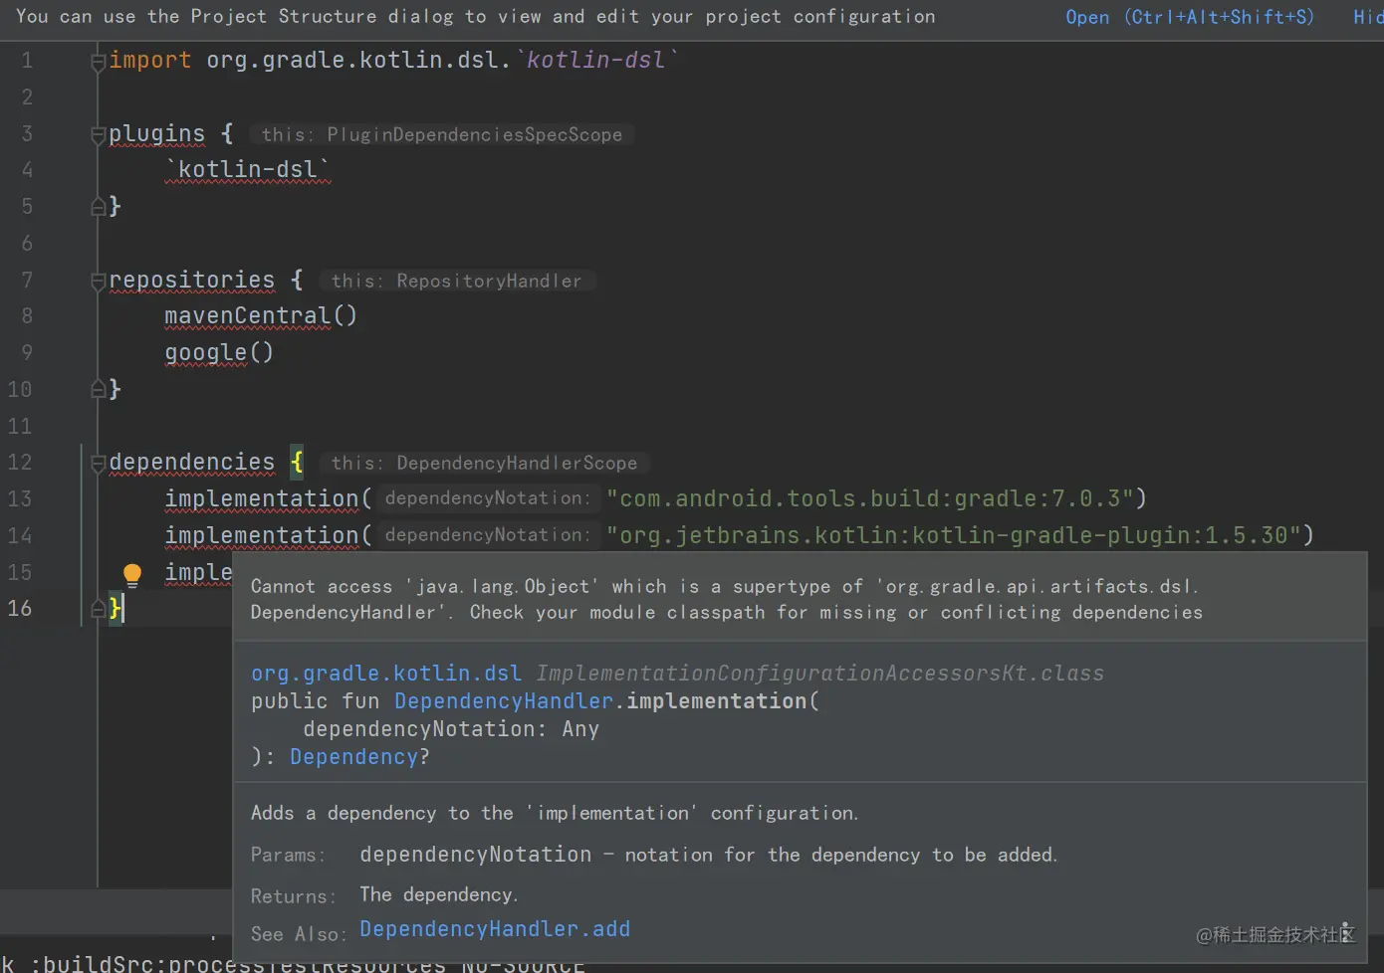Click implementation on the kotlin-gradle-plugin line
The image size is (1384, 973).
tap(262, 535)
